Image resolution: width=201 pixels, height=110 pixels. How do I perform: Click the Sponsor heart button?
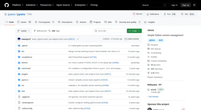point(137,14)
